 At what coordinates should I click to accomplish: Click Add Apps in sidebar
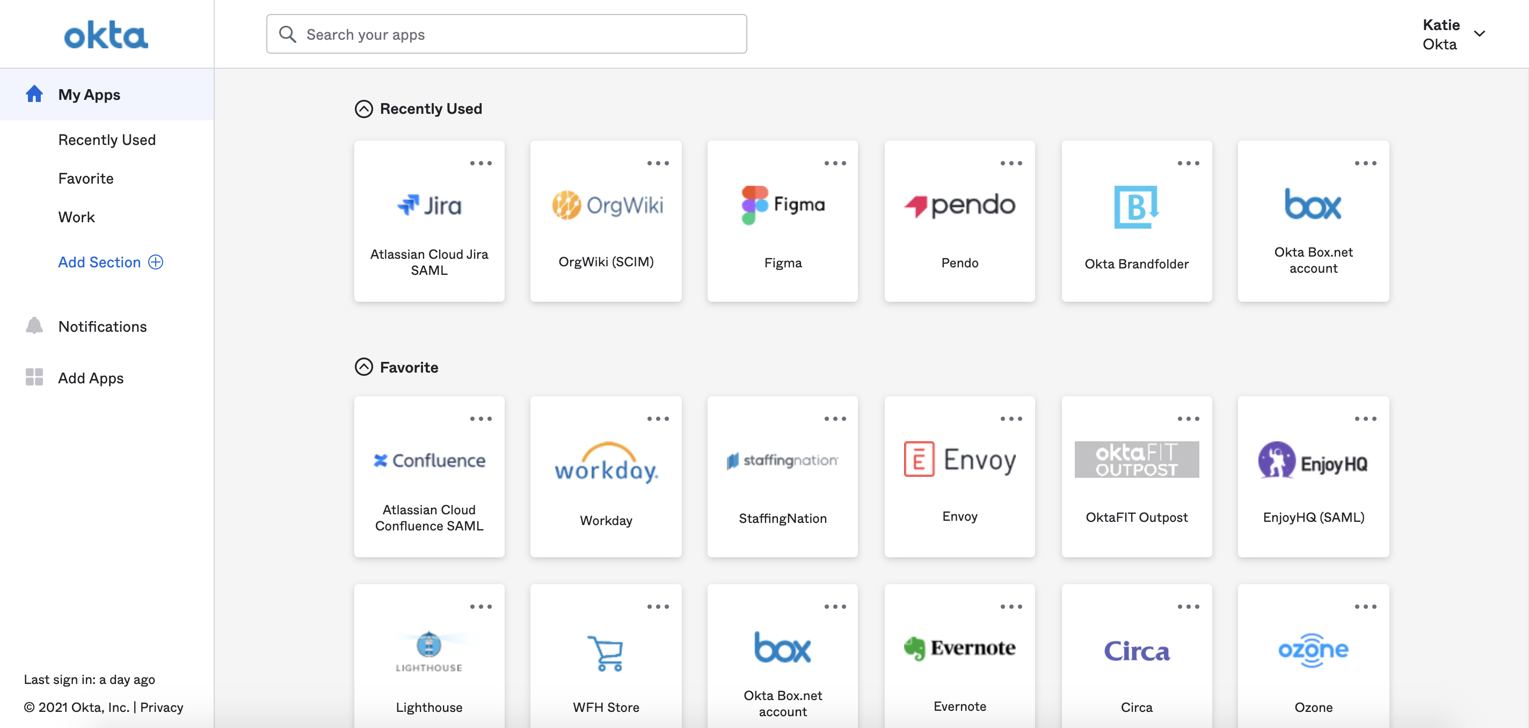[91, 377]
